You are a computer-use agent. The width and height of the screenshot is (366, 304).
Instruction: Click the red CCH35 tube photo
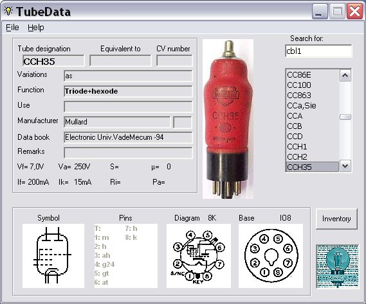click(x=228, y=119)
